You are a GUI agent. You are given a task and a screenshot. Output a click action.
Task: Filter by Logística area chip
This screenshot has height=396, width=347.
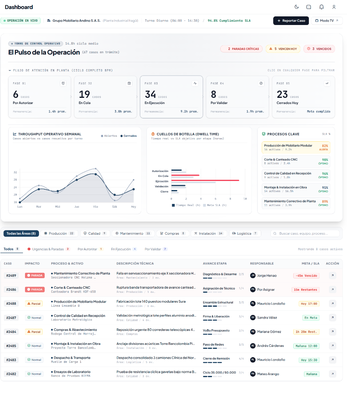[x=245, y=233]
